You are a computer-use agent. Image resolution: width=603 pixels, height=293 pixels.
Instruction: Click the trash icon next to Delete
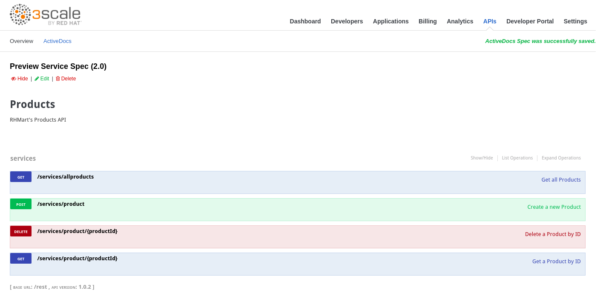click(x=58, y=79)
